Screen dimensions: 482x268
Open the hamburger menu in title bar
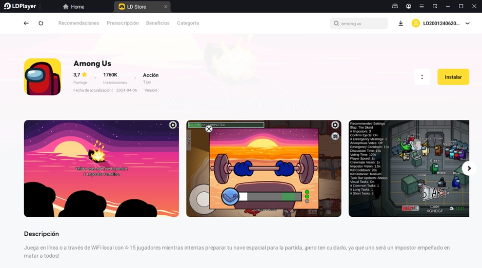421,6
